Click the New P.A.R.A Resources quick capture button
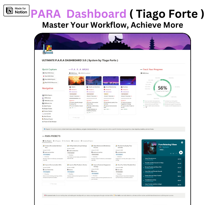Image resolution: width=205 pixels, height=205 pixels. pos(50,82)
